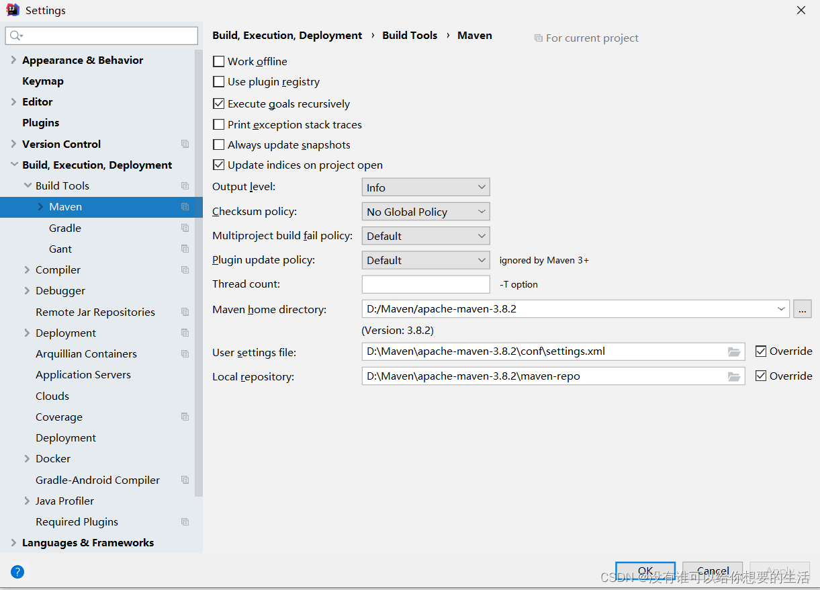Close the Settings dialog window
This screenshot has height=590, width=820.
click(x=801, y=10)
